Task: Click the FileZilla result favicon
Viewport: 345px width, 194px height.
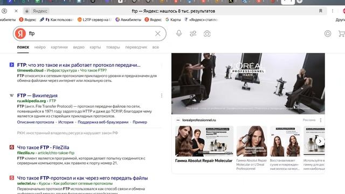Action: 12,147
